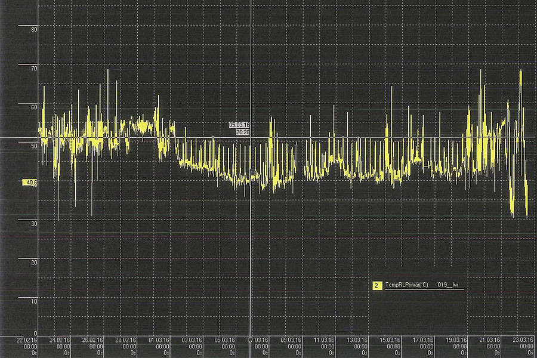Click the 17.03.16 date on the time axis

(423, 340)
